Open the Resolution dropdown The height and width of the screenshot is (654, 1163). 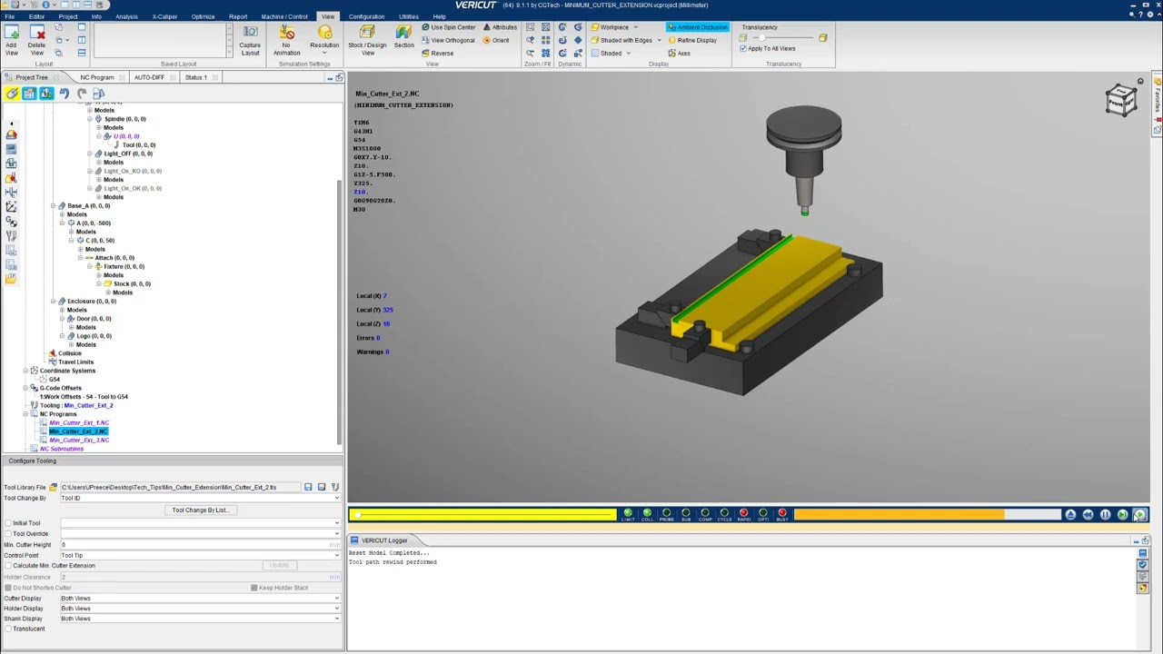pyautogui.click(x=324, y=41)
